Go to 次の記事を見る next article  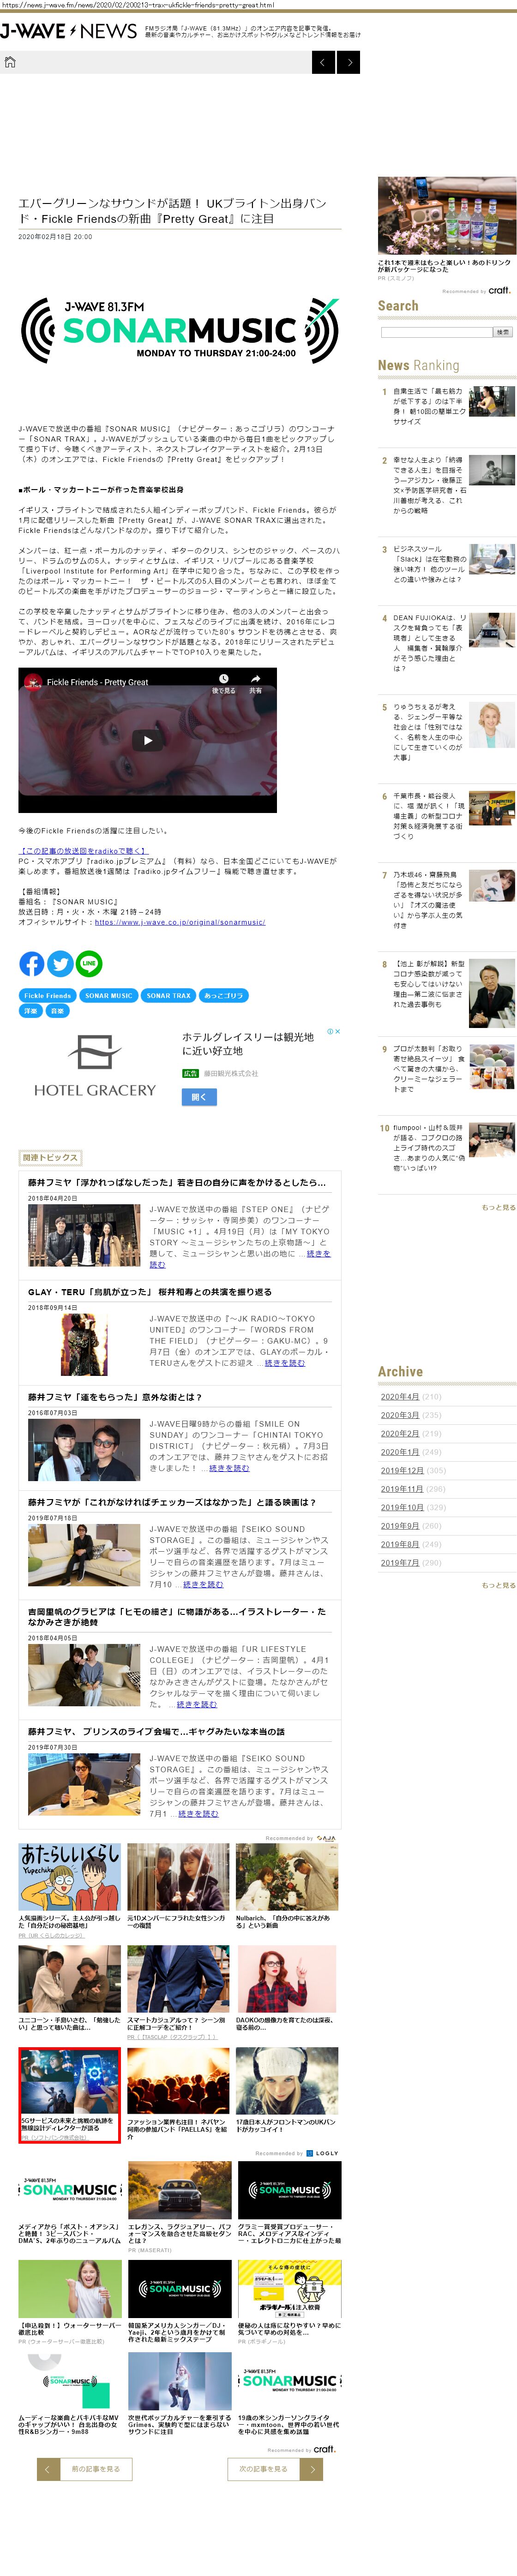click(x=274, y=2469)
